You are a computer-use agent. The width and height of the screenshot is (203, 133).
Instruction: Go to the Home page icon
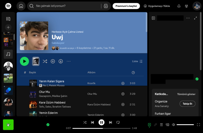(21, 6)
